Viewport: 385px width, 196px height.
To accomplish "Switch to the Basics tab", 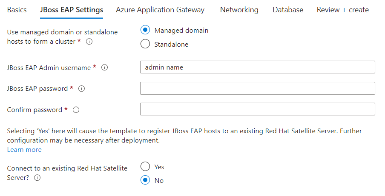I will 17,10.
